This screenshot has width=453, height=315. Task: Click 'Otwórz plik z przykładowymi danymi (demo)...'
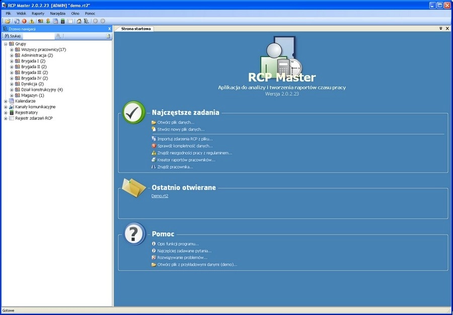[197, 265]
